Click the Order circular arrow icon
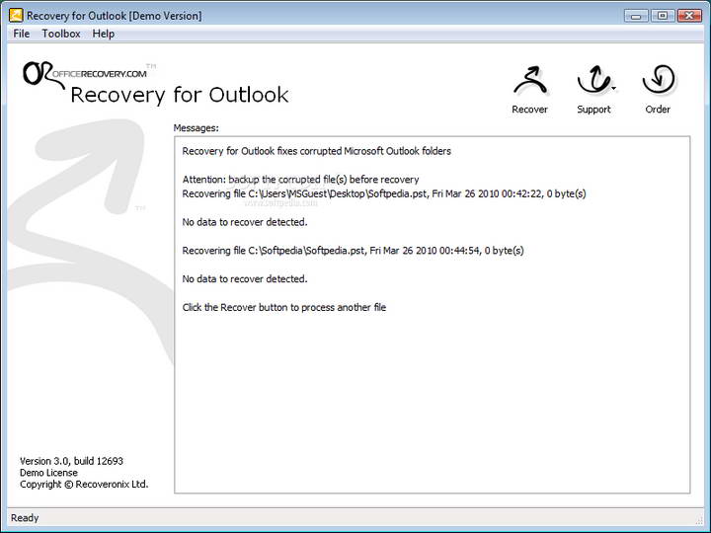Viewport: 711px width, 533px height. point(659,79)
